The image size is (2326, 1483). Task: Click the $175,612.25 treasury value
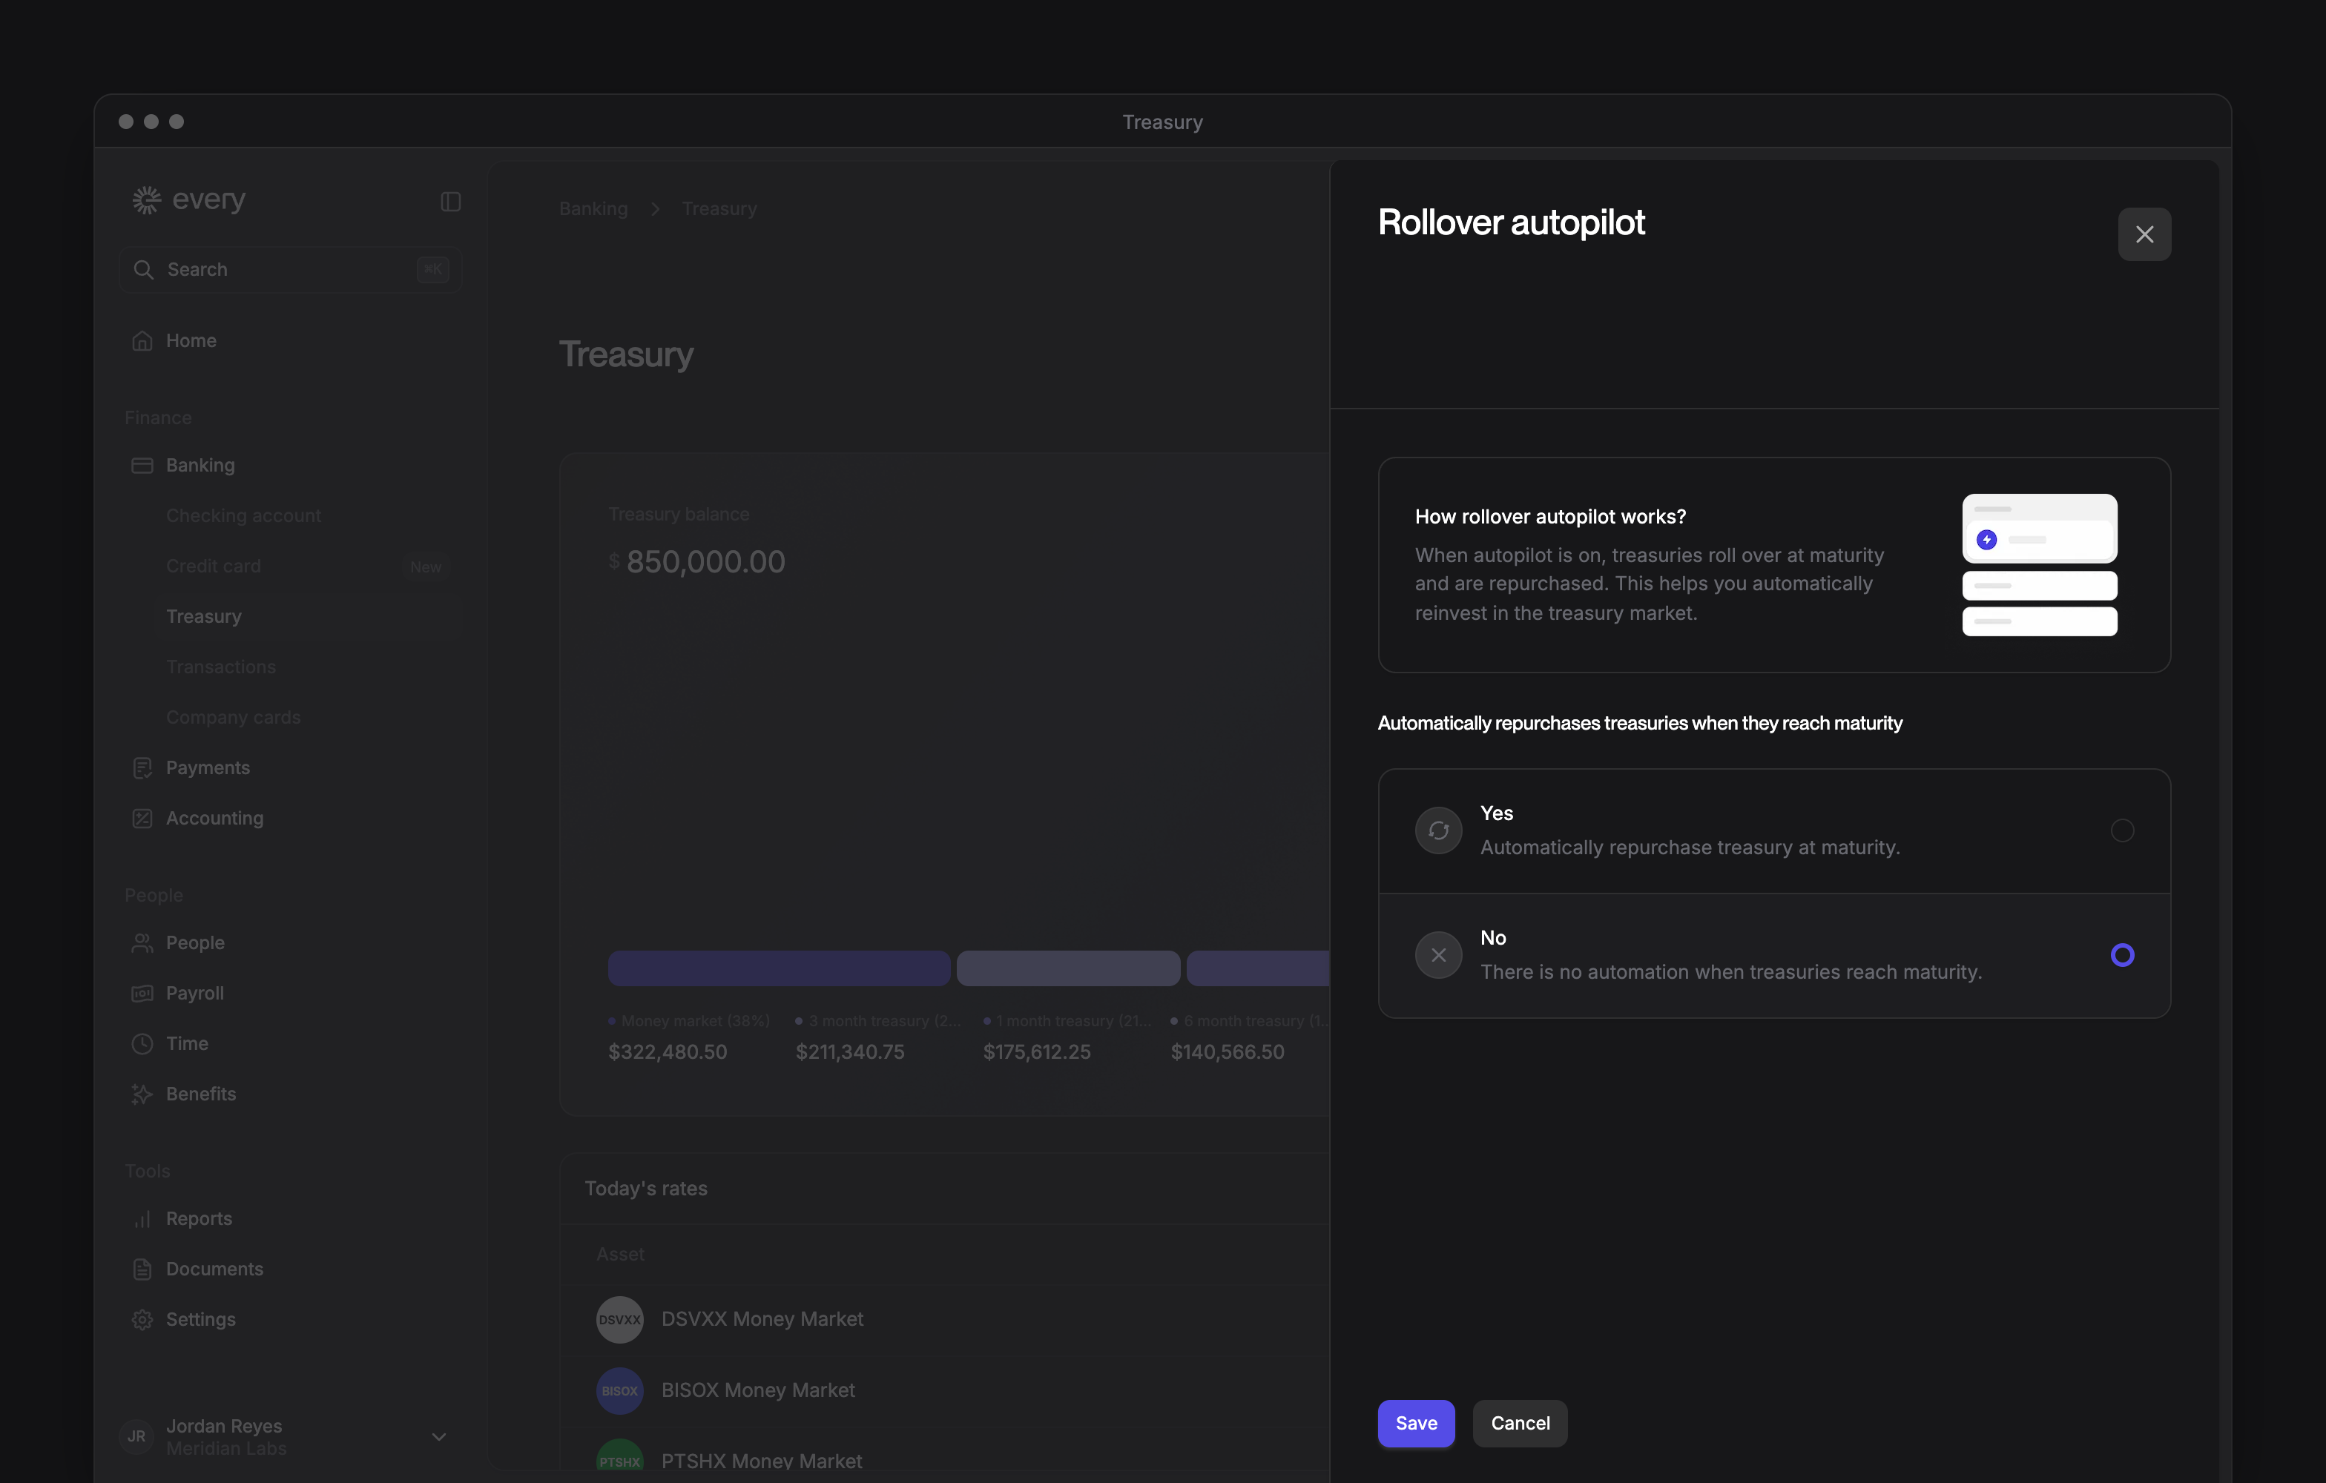[x=1036, y=1051]
